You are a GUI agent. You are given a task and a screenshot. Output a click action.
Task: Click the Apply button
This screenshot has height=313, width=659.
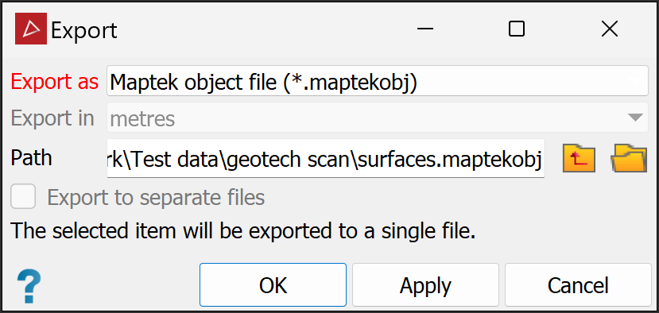pyautogui.click(x=425, y=285)
